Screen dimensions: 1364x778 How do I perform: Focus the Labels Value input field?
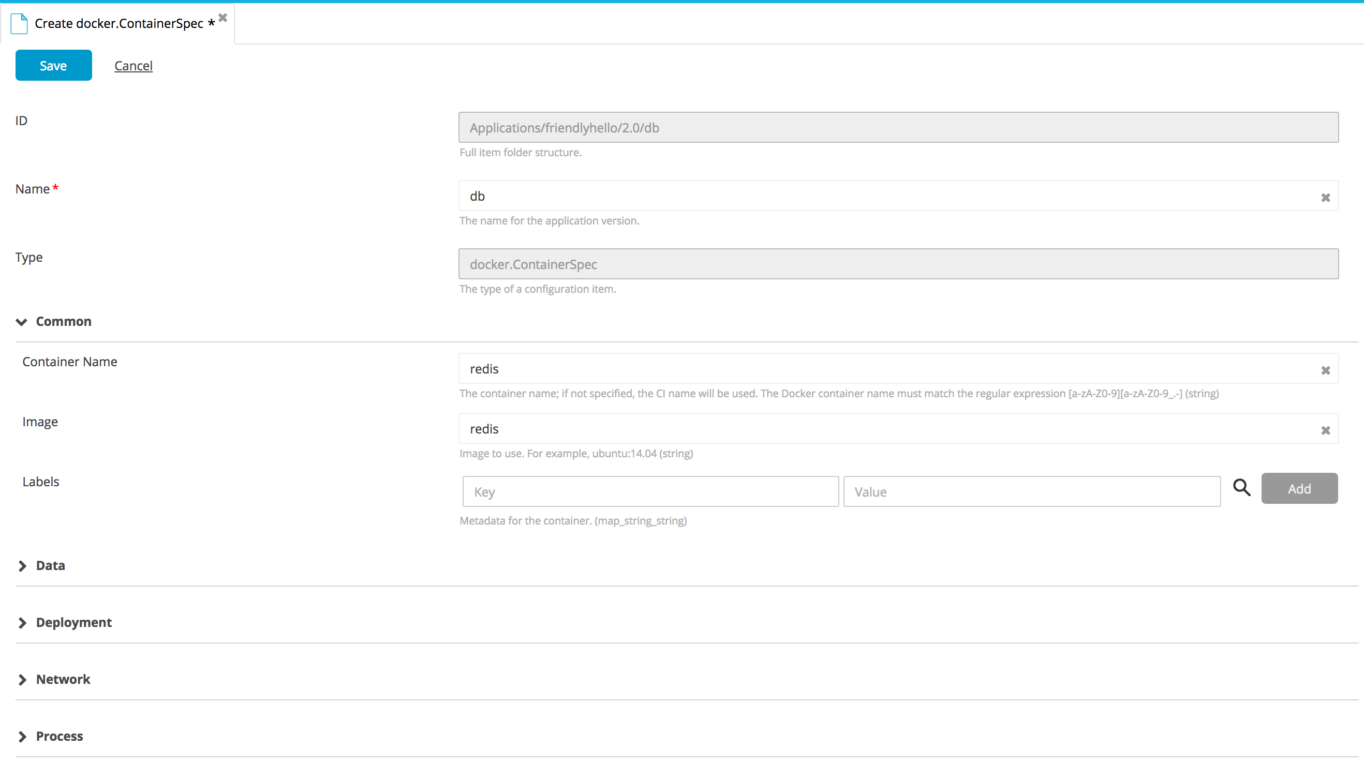click(x=1031, y=491)
